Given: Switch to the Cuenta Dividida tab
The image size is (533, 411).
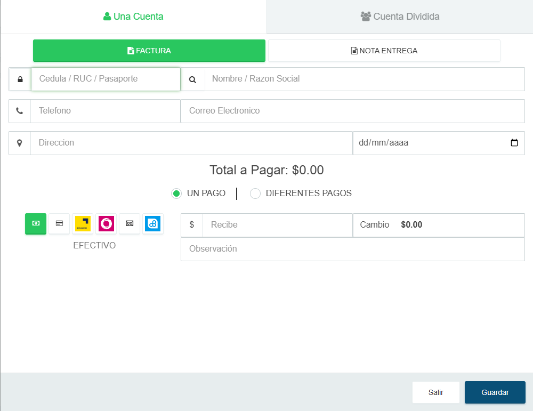Looking at the screenshot, I should [400, 17].
